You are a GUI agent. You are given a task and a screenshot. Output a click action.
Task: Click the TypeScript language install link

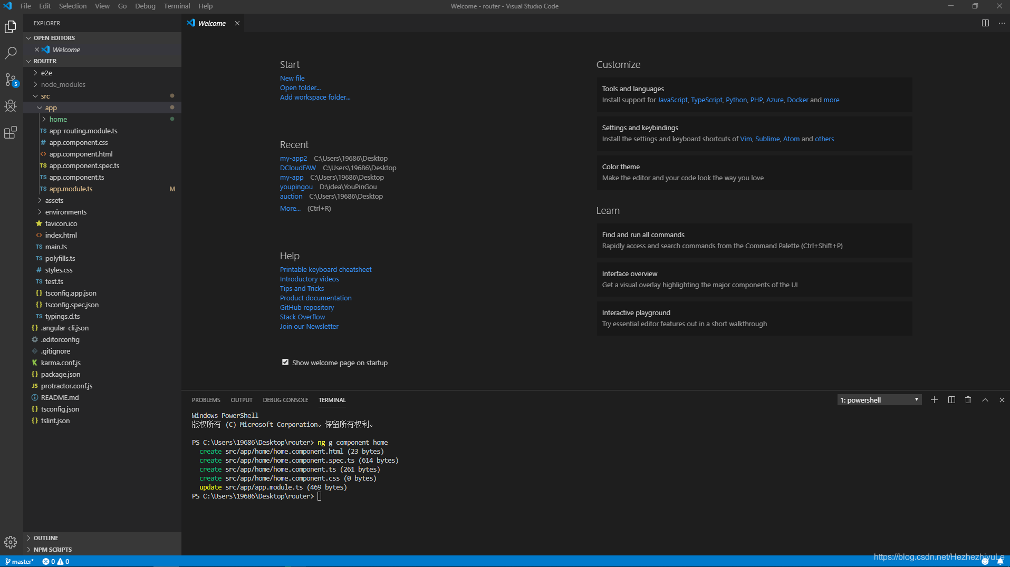coord(706,100)
